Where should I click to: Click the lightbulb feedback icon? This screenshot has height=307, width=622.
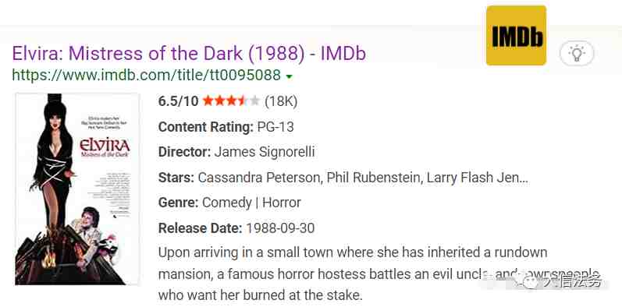pyautogui.click(x=577, y=53)
